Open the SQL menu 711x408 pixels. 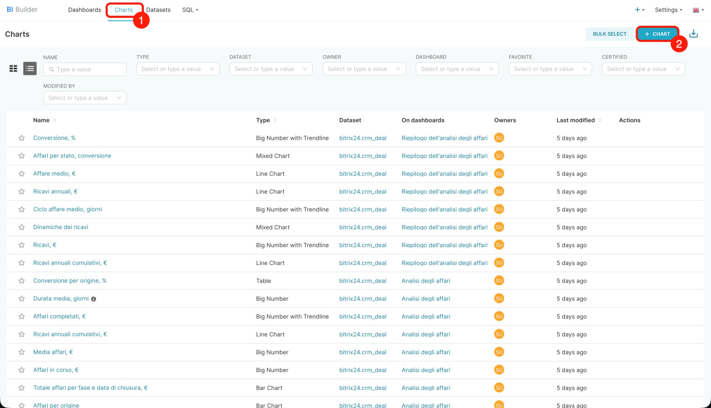point(190,10)
